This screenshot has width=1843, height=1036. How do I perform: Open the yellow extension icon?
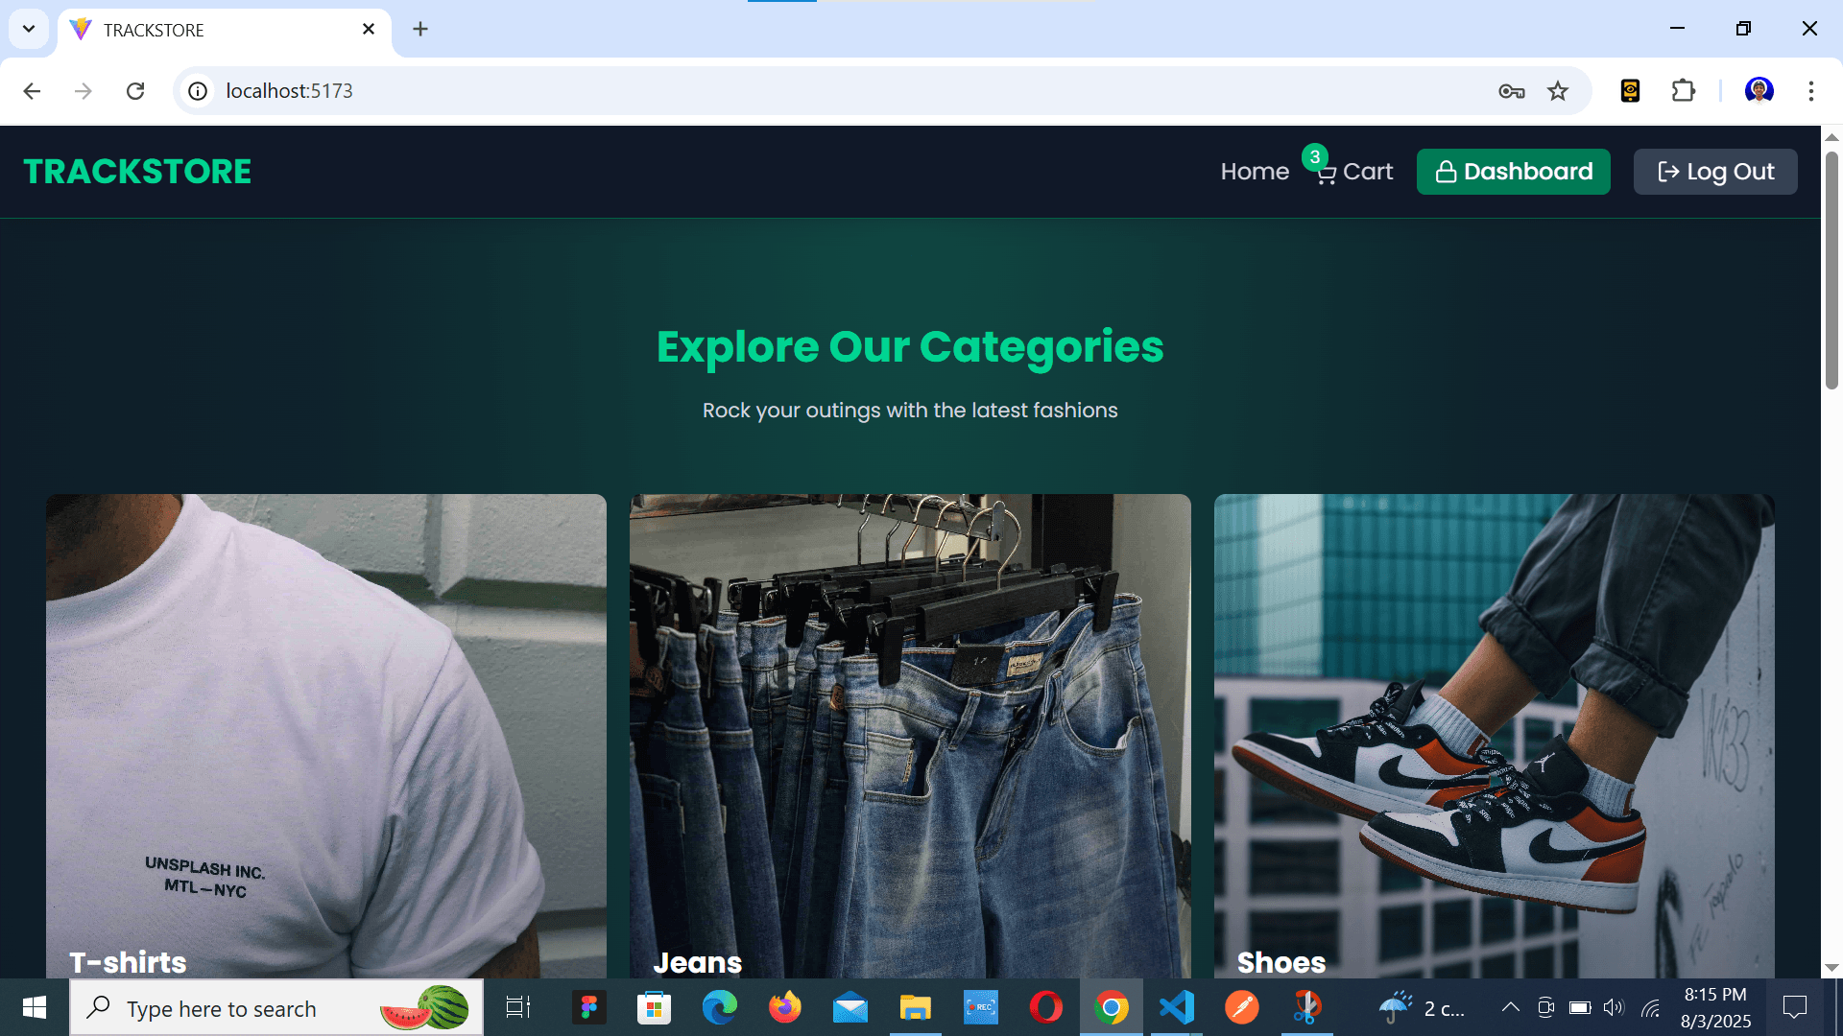click(1630, 91)
